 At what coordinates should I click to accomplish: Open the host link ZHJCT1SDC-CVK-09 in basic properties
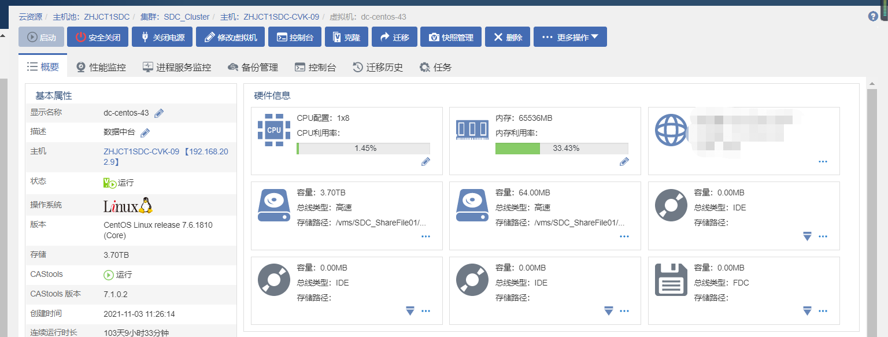point(166,157)
